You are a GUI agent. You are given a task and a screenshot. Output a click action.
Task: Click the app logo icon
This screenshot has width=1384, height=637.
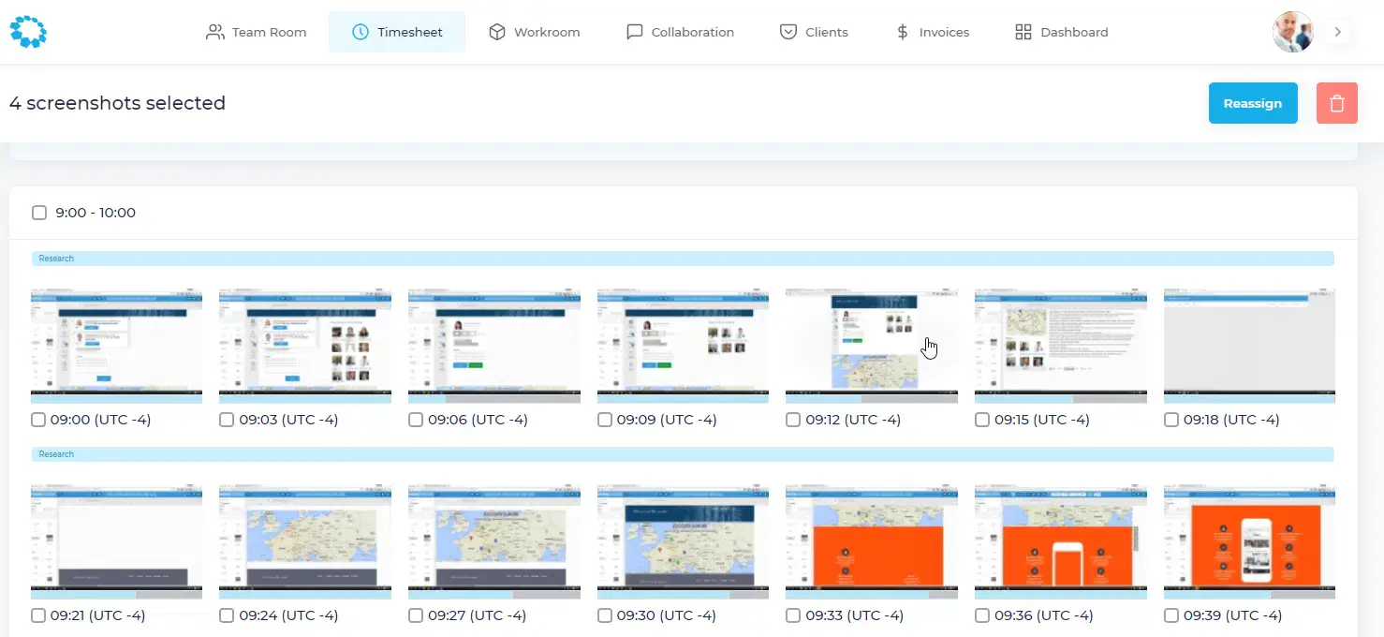pos(28,32)
